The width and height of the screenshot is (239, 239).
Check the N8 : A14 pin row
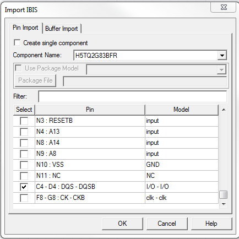24,143
